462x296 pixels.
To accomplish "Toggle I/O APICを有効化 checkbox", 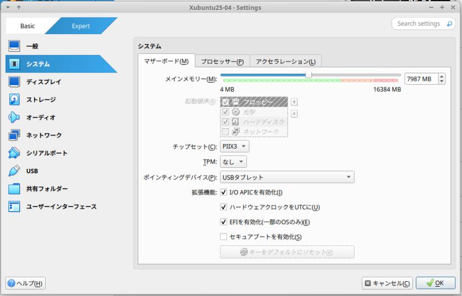I will [x=224, y=193].
